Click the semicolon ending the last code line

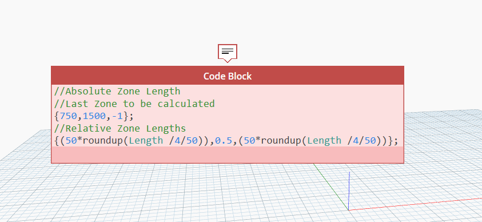(x=396, y=141)
